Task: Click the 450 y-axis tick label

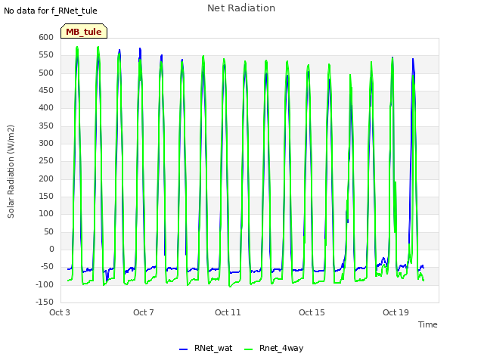Action: click(46, 91)
